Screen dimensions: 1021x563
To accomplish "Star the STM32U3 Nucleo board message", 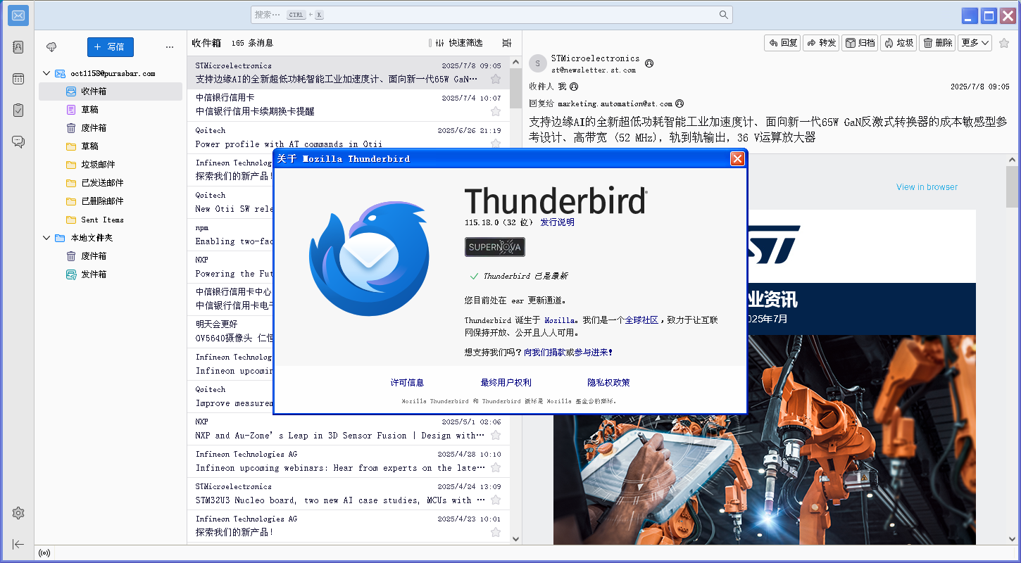I will [x=496, y=500].
